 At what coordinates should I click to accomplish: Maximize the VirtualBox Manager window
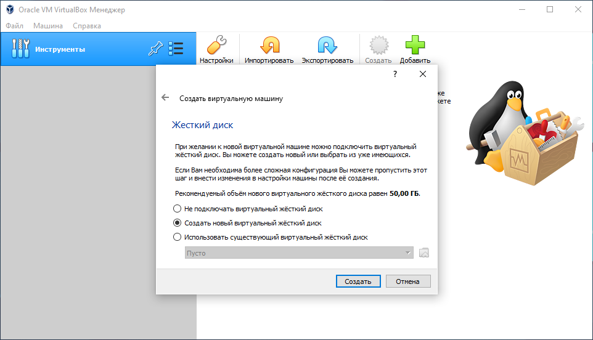coord(550,9)
